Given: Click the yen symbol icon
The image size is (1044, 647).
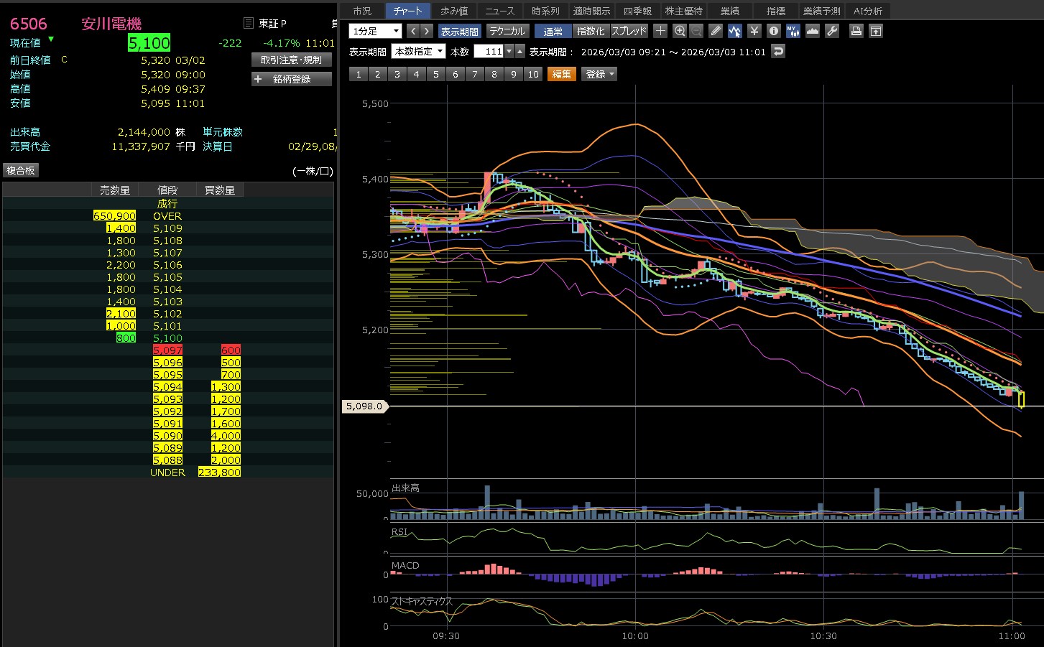Looking at the screenshot, I should pos(754,31).
